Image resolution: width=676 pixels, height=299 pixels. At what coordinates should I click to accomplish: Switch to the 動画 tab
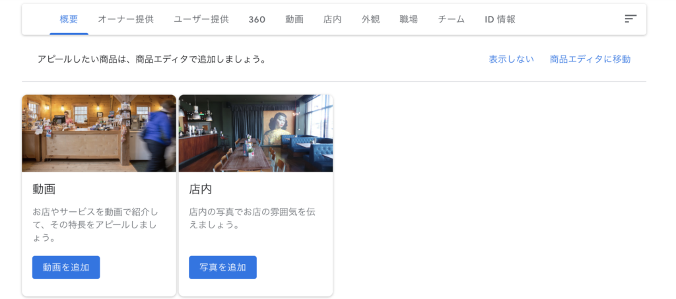click(294, 19)
